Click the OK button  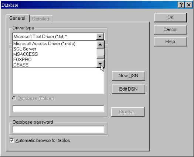point(170,17)
